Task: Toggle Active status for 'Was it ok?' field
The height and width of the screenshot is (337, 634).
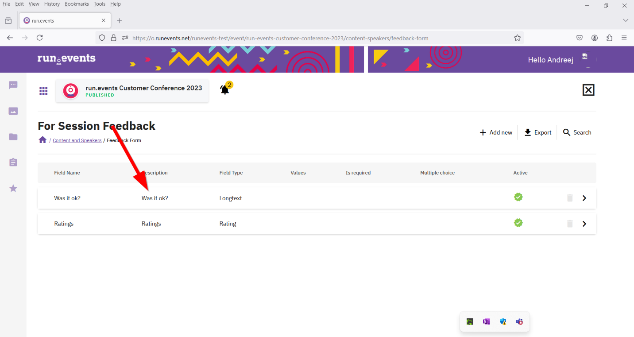Action: pyautogui.click(x=518, y=197)
